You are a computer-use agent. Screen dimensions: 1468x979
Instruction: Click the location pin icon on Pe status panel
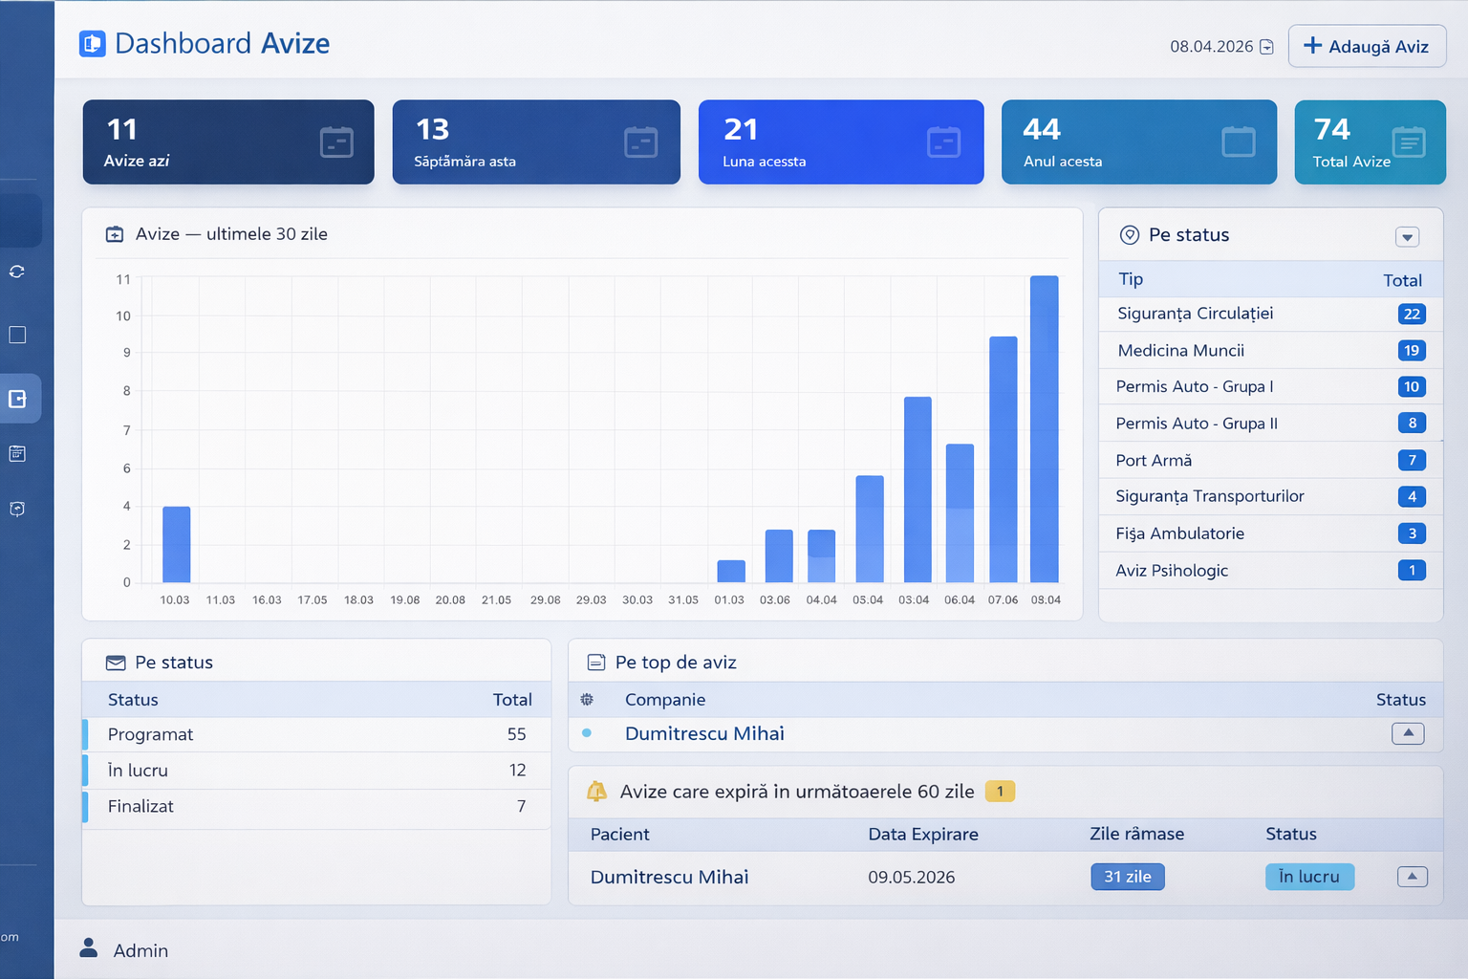pos(1132,234)
